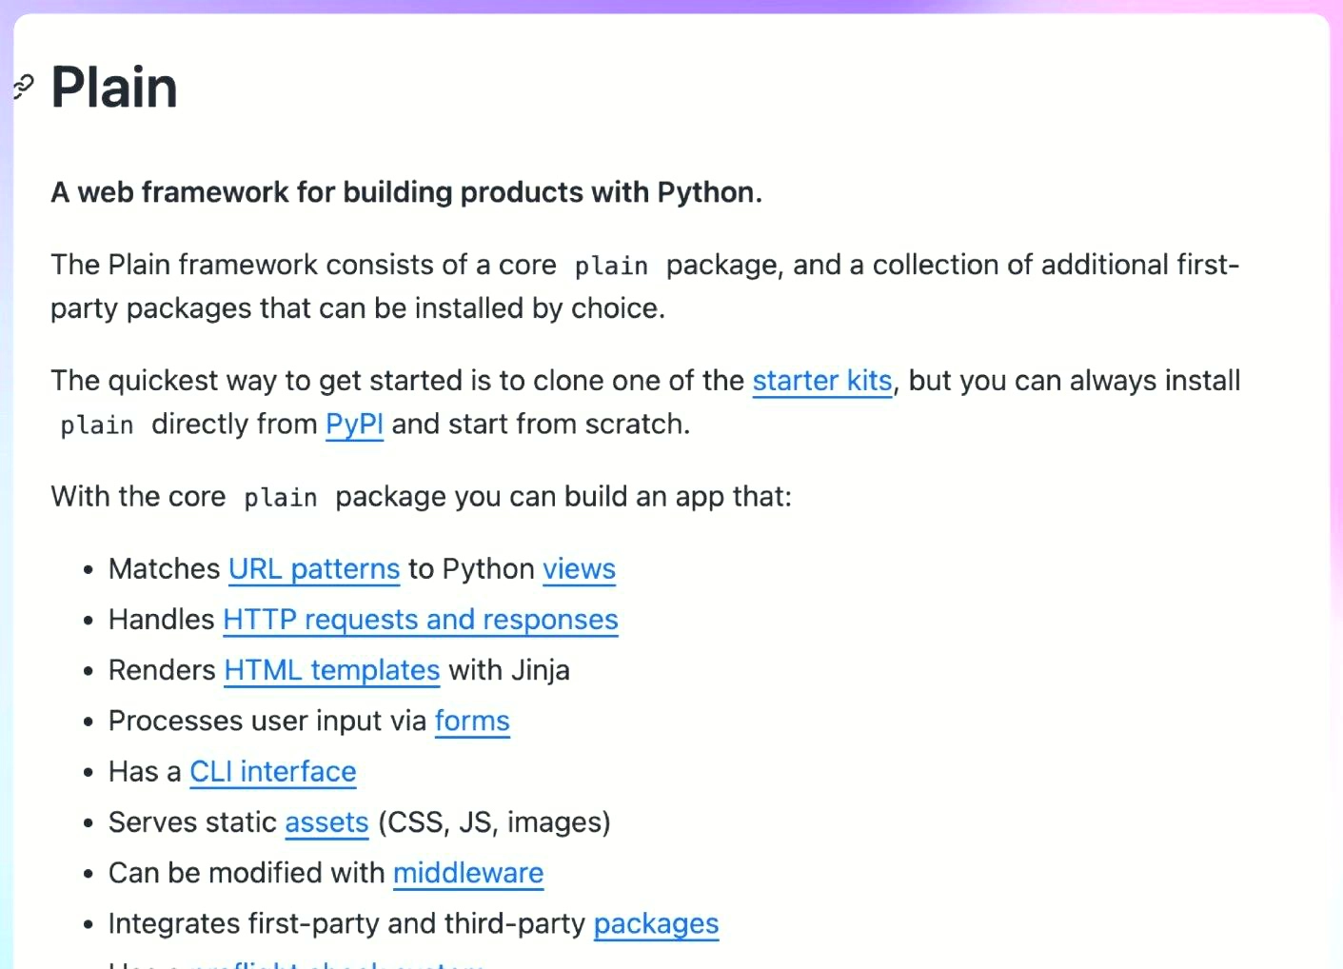This screenshot has width=1343, height=969.
Task: Open the forms link
Action: (472, 722)
